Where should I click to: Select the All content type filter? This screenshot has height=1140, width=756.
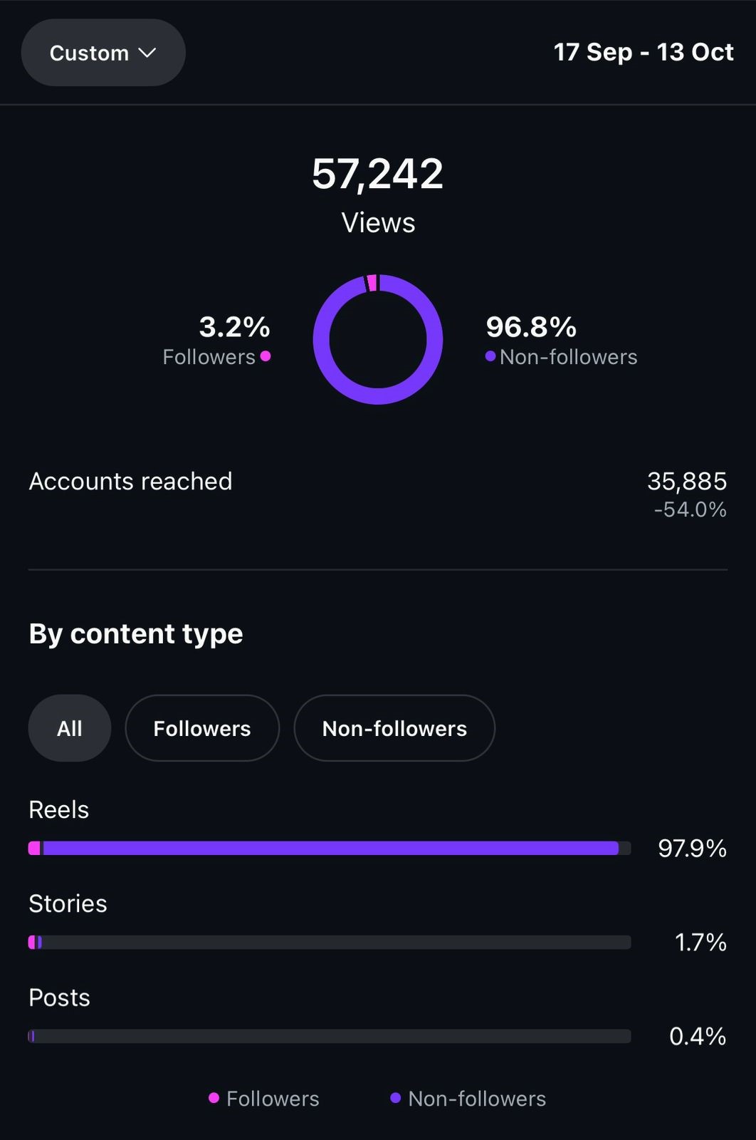tap(70, 728)
